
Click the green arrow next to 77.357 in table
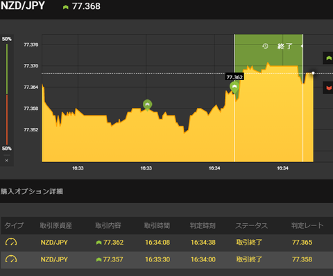tap(99, 259)
